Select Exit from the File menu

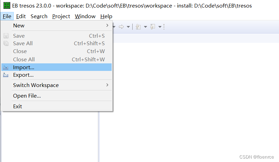[x=57, y=107]
